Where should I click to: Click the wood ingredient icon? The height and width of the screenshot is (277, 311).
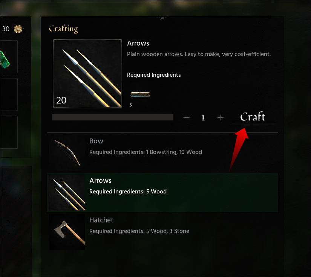(140, 94)
